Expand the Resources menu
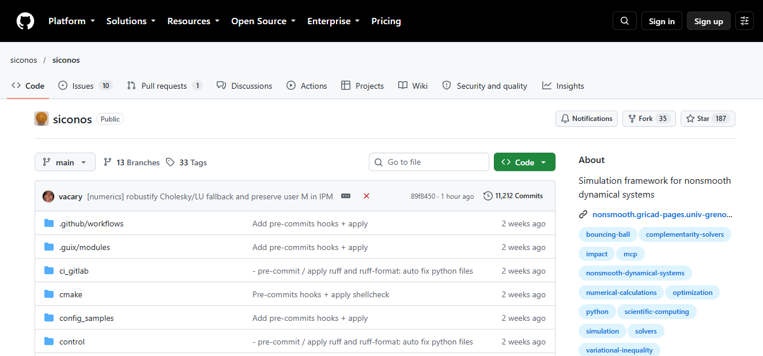This screenshot has width=763, height=356. pos(193,21)
